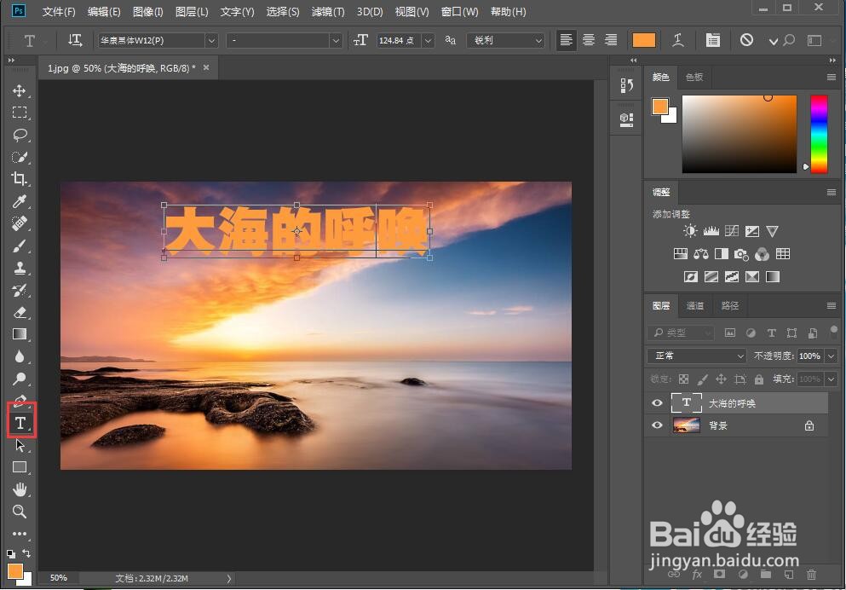This screenshot has width=846, height=590.
Task: Cancel current text edits with the cancel button
Action: pos(746,40)
